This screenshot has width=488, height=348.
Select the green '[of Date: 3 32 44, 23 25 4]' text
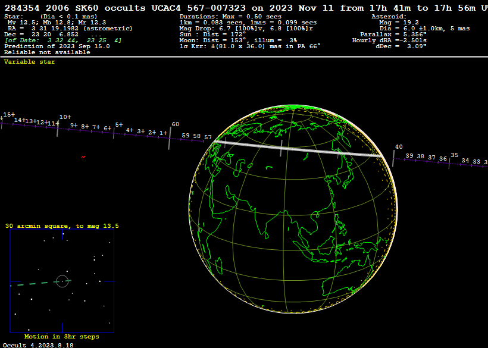(x=63, y=40)
